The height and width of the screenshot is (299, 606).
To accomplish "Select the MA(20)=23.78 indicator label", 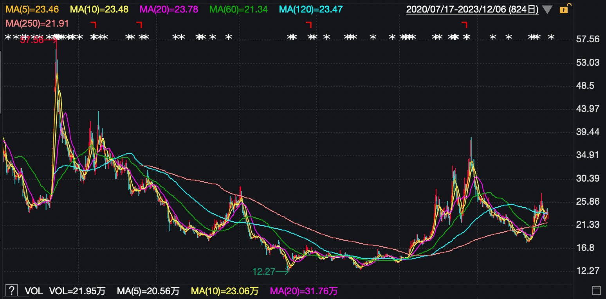I will [x=168, y=9].
